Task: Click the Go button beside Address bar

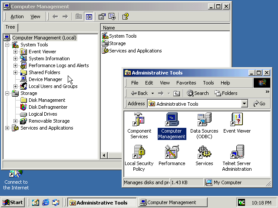Action: [x=259, y=104]
